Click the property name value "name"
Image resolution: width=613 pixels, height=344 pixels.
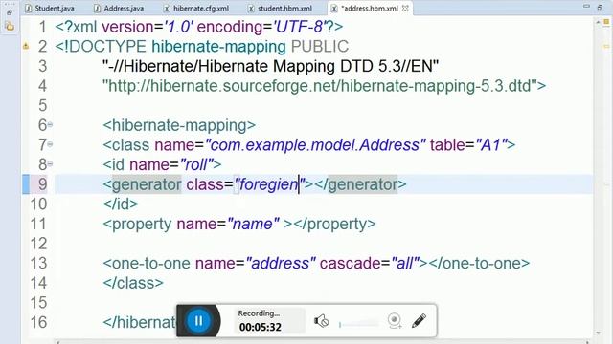coord(253,224)
